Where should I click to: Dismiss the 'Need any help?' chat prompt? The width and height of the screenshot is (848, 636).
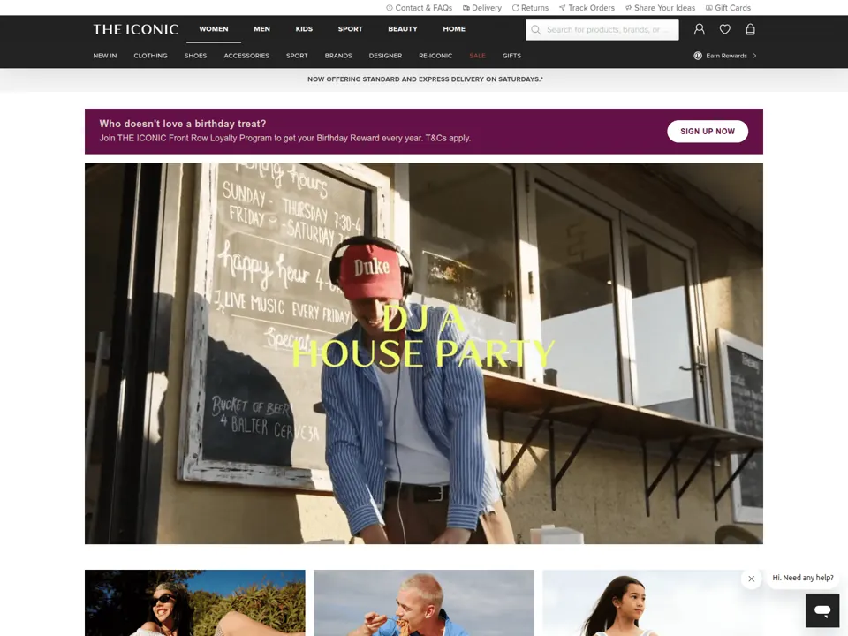point(751,579)
